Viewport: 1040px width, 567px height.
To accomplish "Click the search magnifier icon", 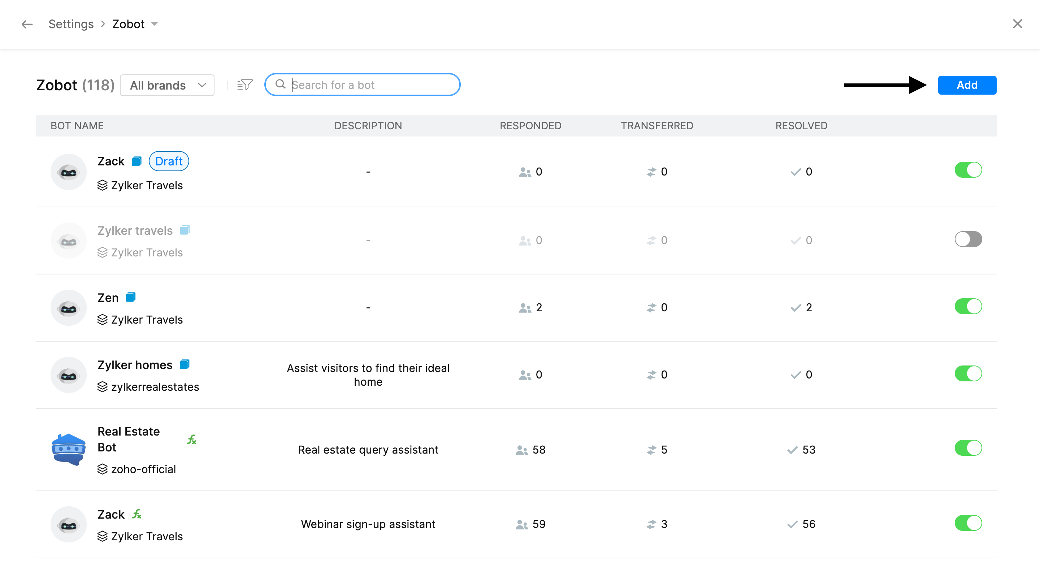I will [280, 85].
